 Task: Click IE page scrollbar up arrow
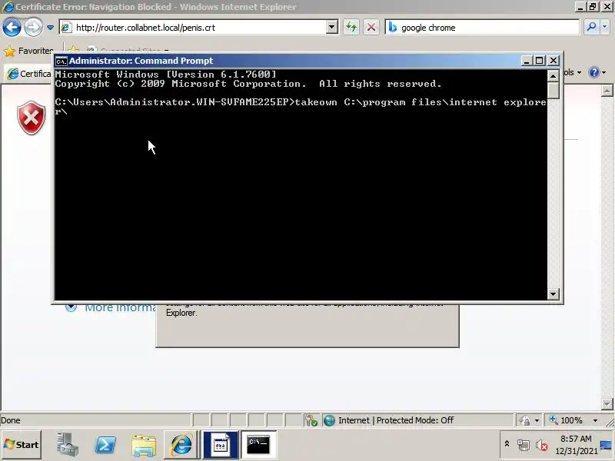point(607,91)
